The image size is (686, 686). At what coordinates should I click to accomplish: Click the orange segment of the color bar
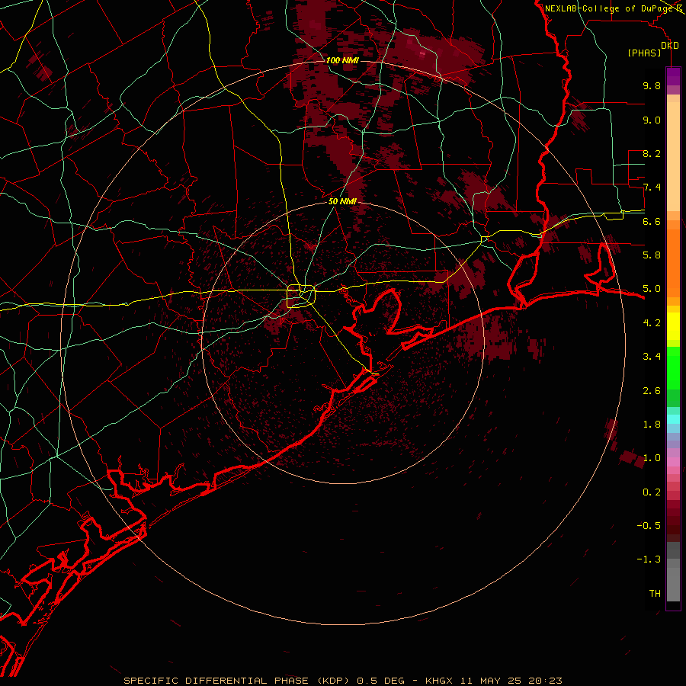[x=673, y=264]
